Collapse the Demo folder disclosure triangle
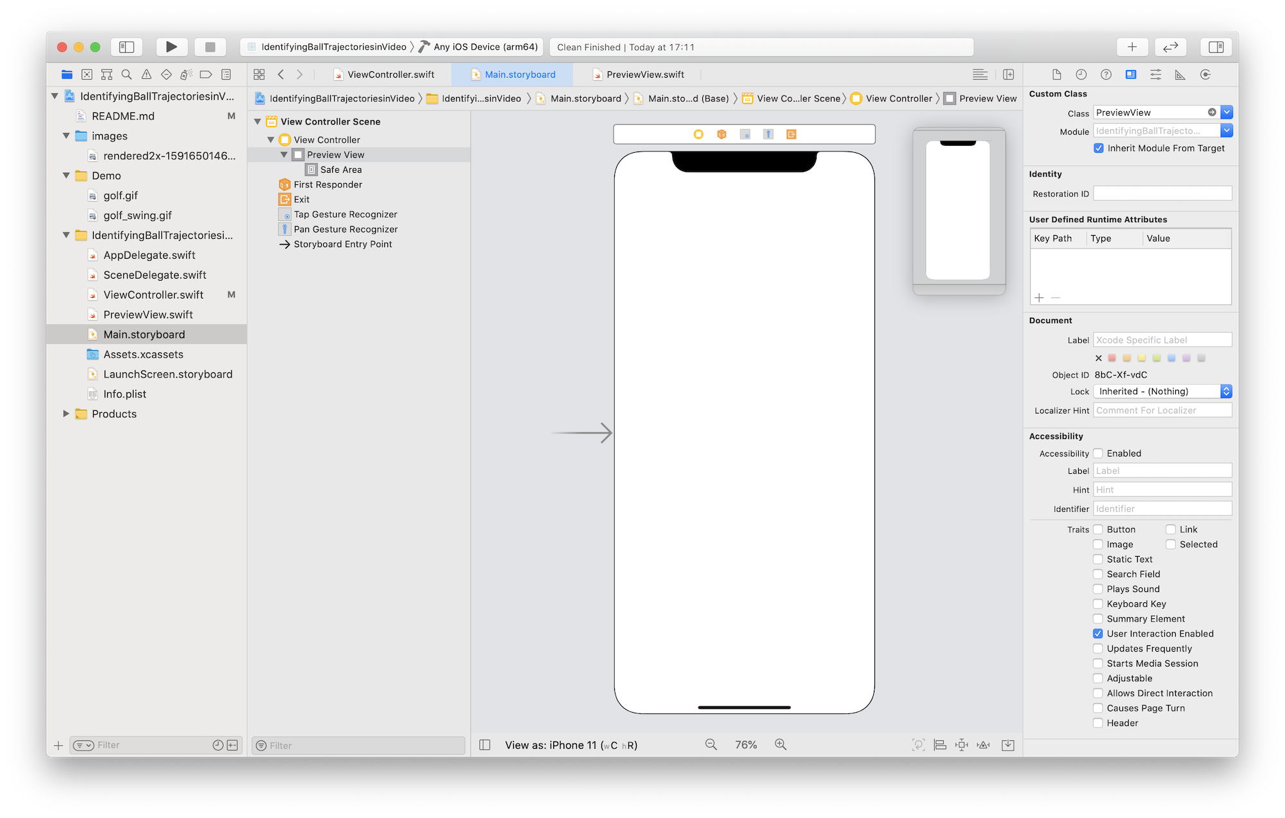Screen dimensions: 1285x818 tap(66, 175)
